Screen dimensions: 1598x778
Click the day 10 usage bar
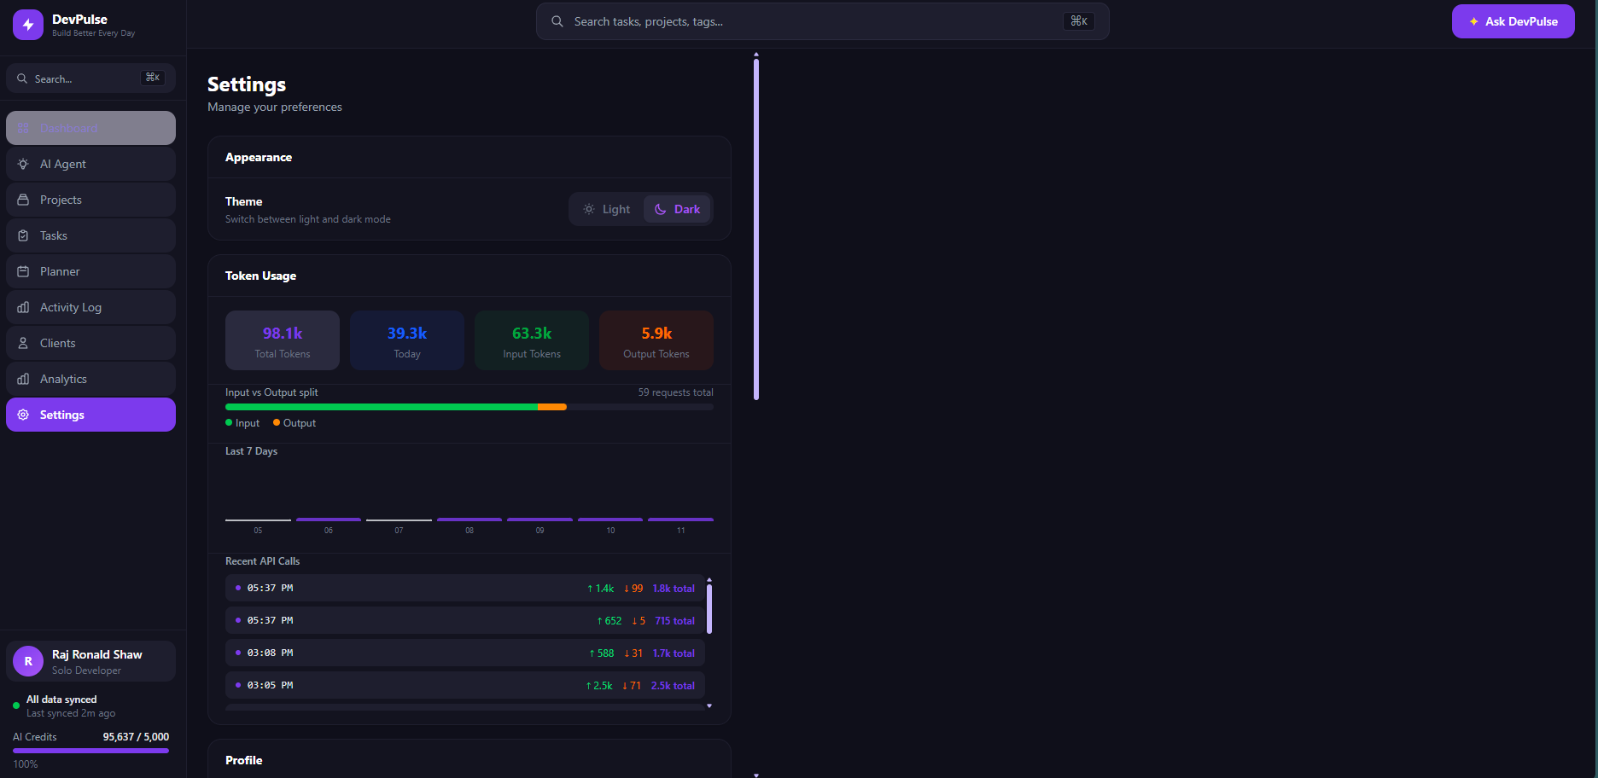[x=610, y=520]
